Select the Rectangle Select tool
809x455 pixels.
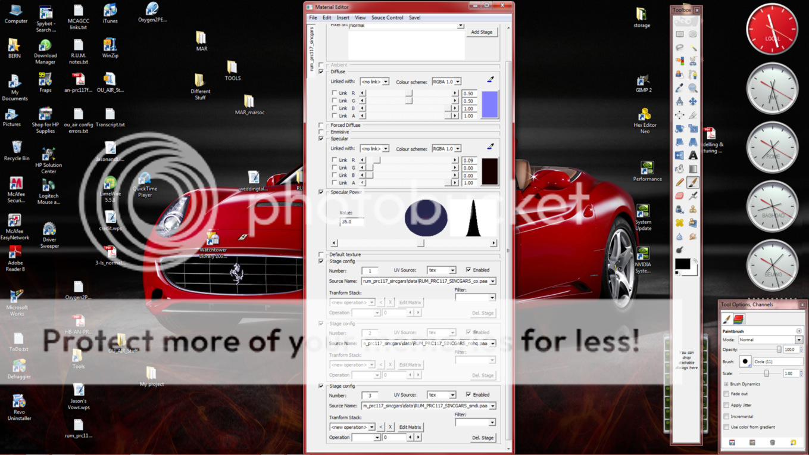[680, 34]
